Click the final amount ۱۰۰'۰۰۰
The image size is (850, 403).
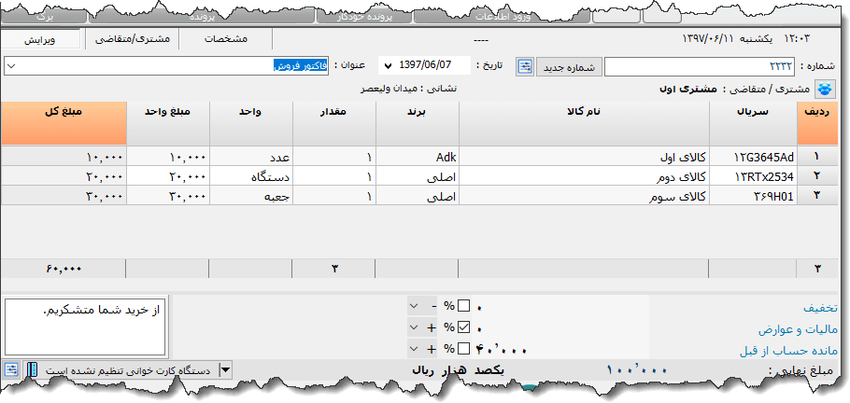click(x=636, y=370)
